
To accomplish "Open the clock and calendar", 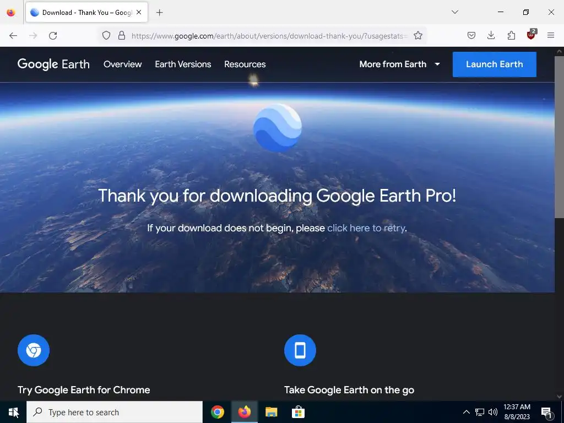I will tap(517, 412).
